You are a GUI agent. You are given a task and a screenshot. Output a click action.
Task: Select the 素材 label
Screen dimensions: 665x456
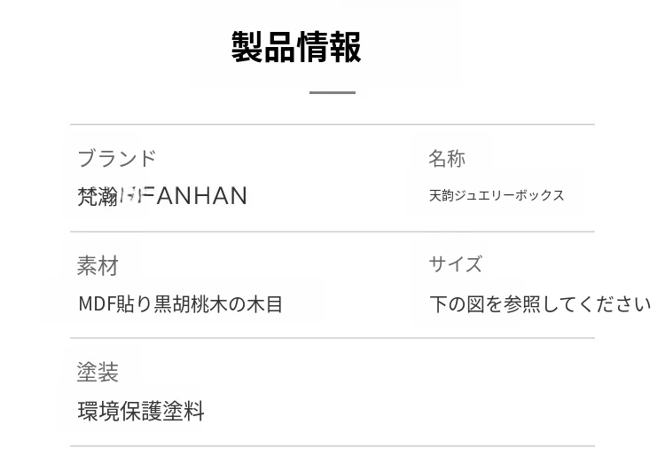click(98, 265)
